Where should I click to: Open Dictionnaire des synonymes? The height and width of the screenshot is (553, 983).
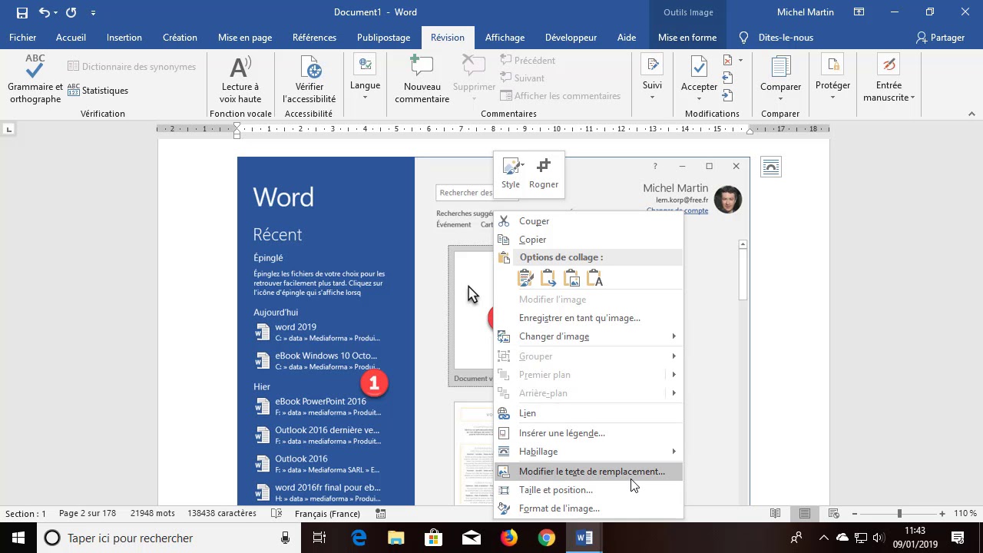point(131,67)
